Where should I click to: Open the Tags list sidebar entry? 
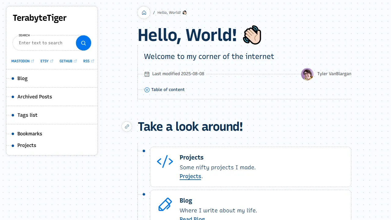coord(27,115)
